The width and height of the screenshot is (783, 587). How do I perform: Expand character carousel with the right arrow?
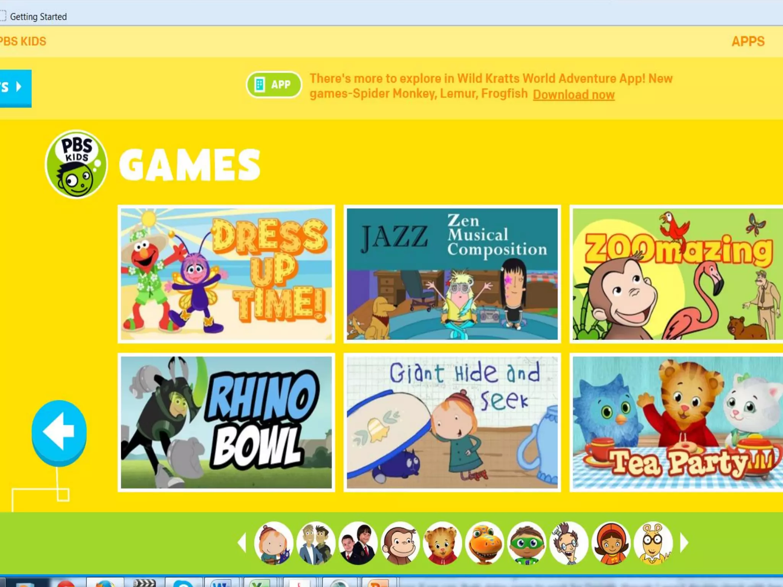click(x=684, y=543)
